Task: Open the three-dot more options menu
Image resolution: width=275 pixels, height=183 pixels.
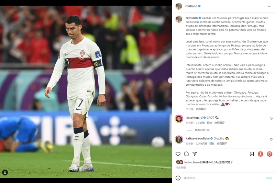Action: pyautogui.click(x=269, y=6)
